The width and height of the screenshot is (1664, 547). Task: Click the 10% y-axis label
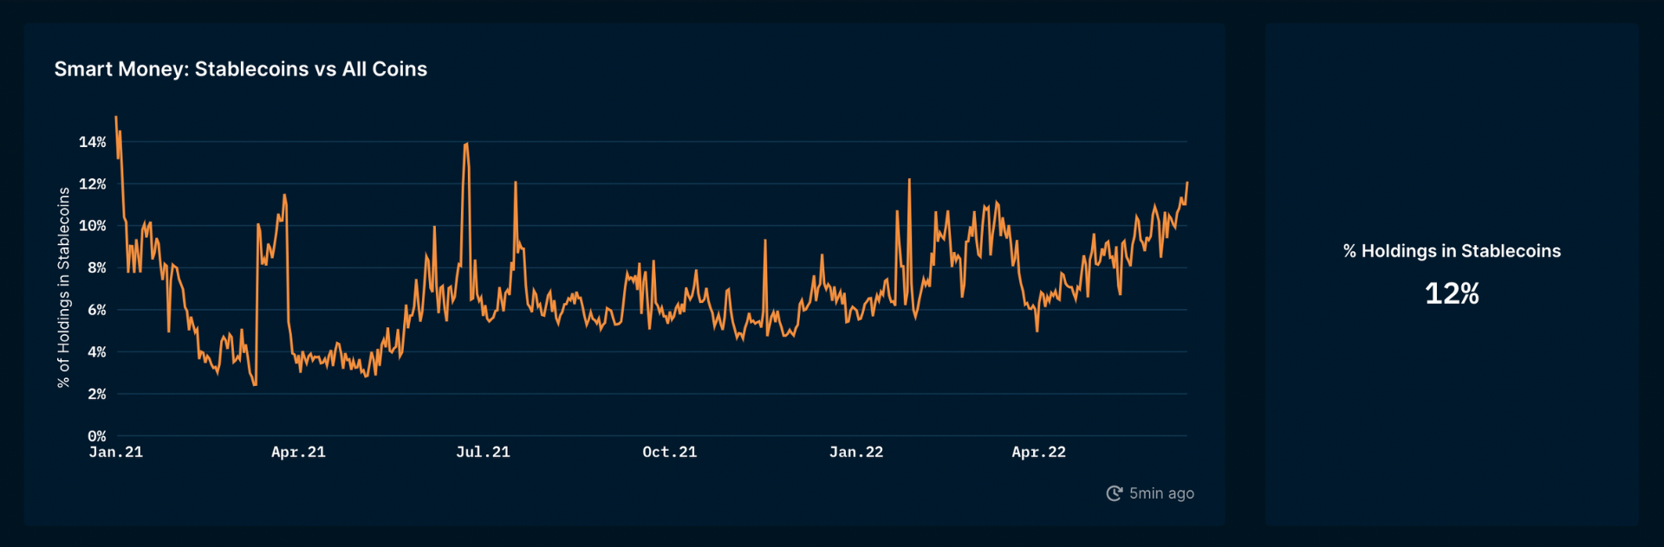(93, 226)
